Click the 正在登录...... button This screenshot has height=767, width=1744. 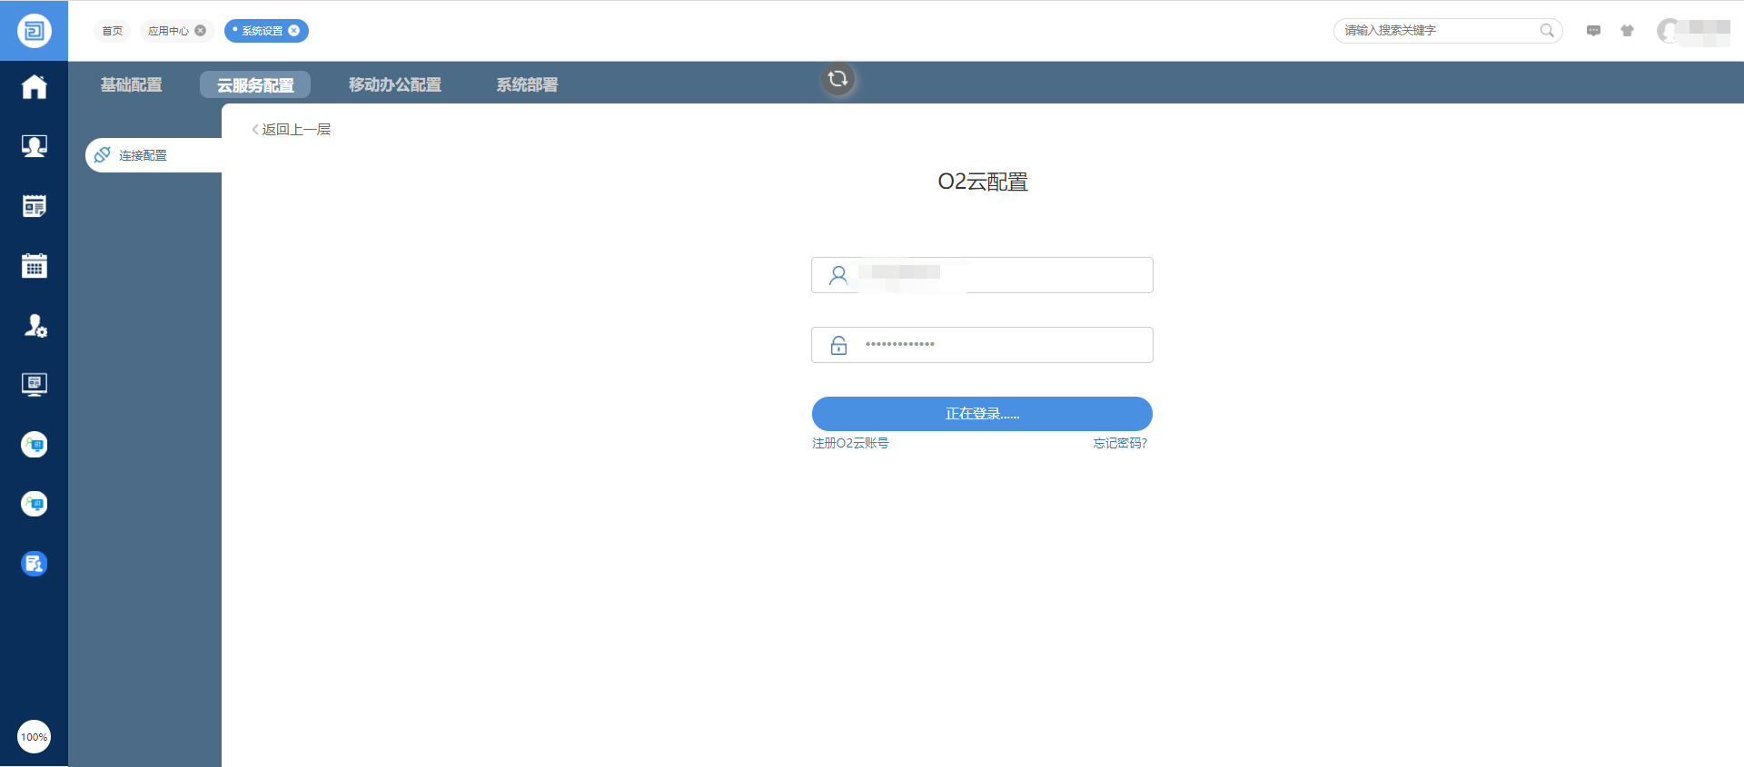pos(982,414)
